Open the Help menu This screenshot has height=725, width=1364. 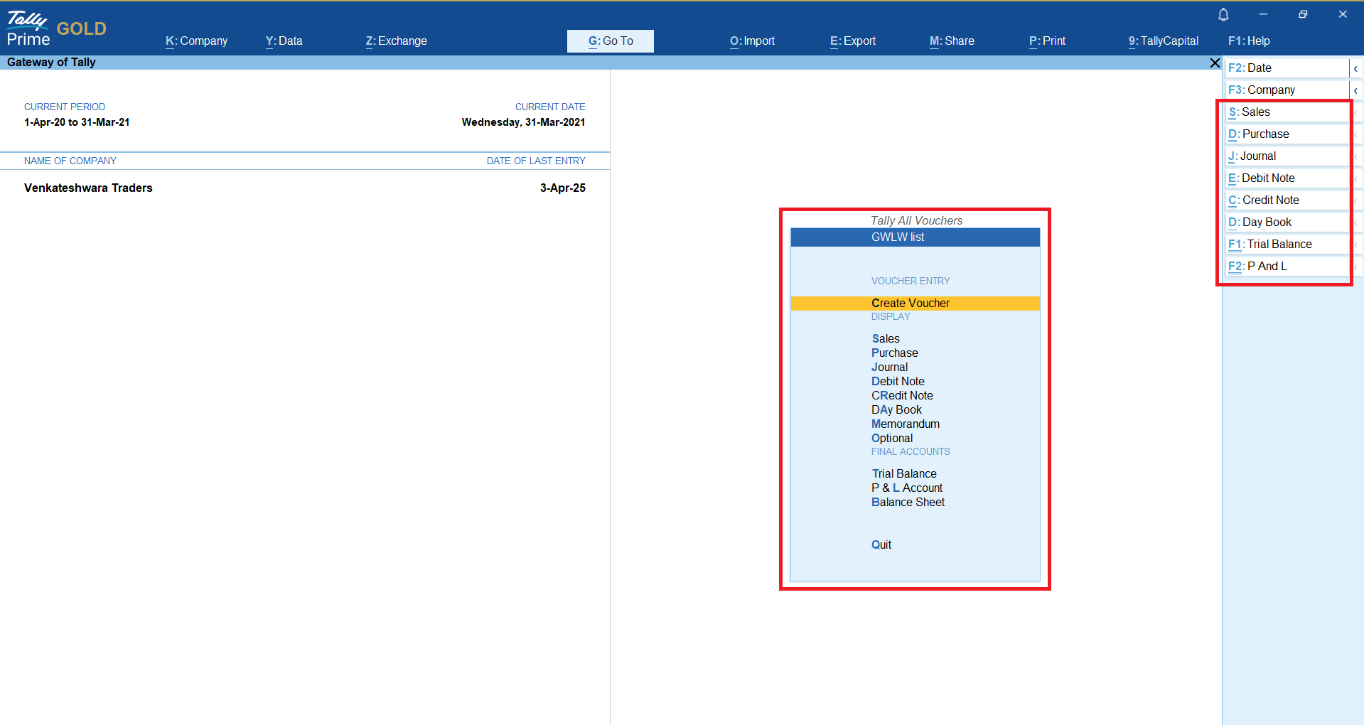(1248, 41)
